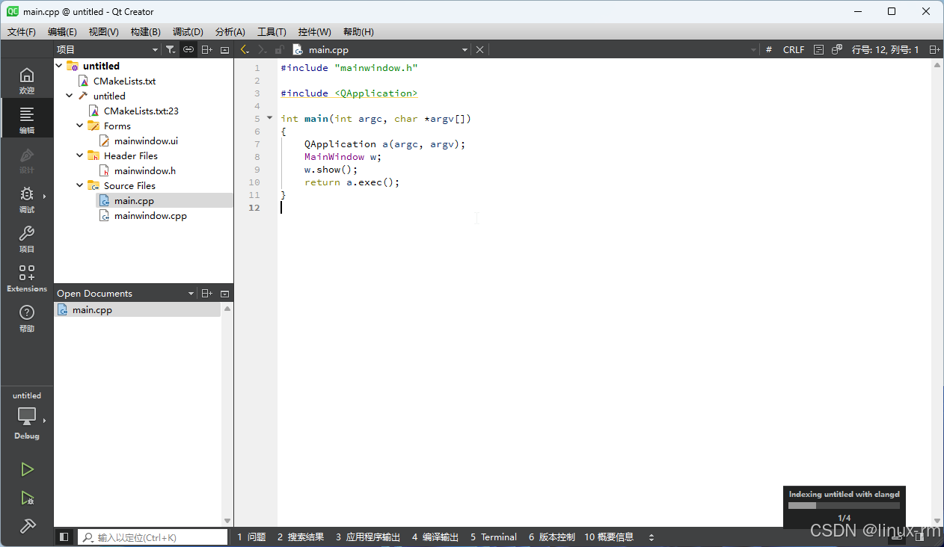Split the project panel view
The image size is (944, 547).
point(207,49)
